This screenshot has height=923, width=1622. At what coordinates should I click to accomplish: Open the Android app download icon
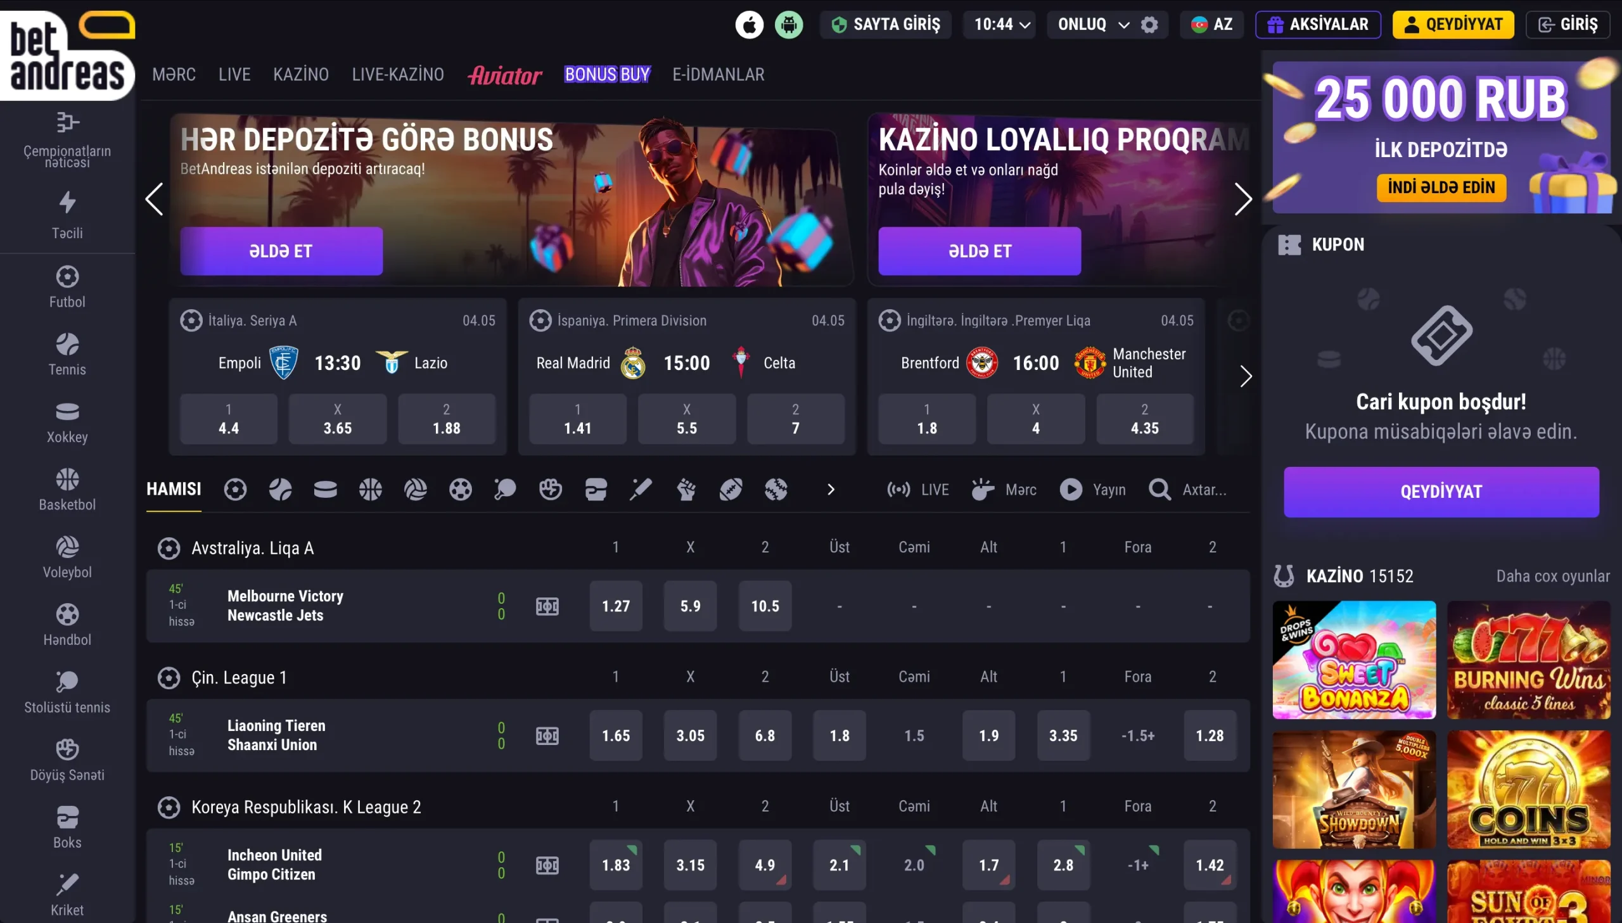pyautogui.click(x=788, y=25)
